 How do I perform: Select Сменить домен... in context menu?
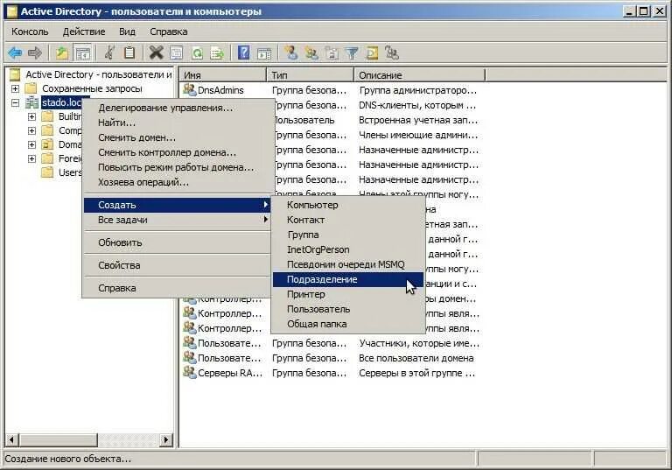(x=177, y=137)
